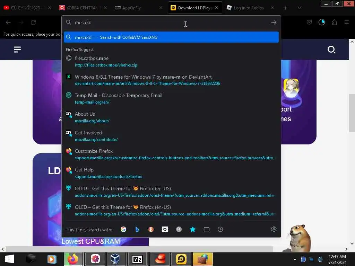The height and width of the screenshot is (266, 355).
Task: Open the red hat app in taskbar
Action: [160, 259]
